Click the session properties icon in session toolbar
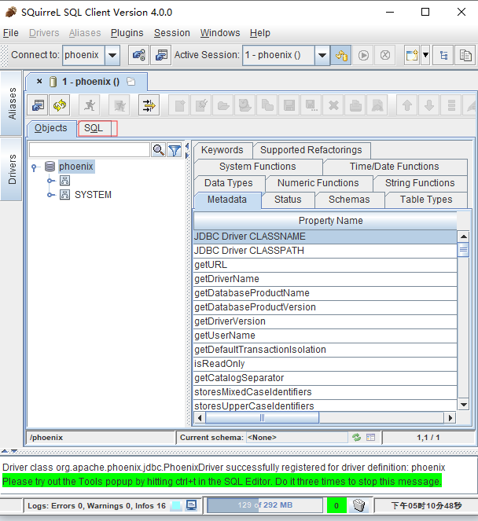 pos(37,105)
